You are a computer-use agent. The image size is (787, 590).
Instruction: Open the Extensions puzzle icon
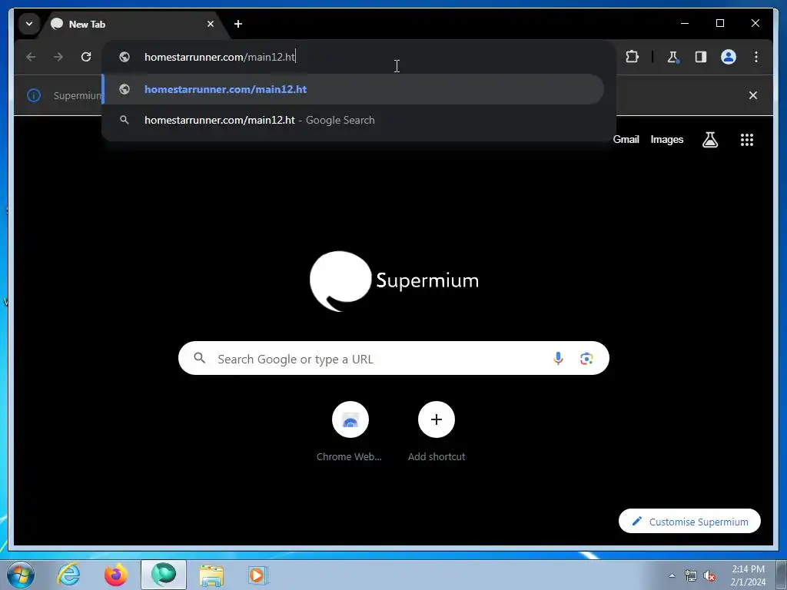(632, 57)
